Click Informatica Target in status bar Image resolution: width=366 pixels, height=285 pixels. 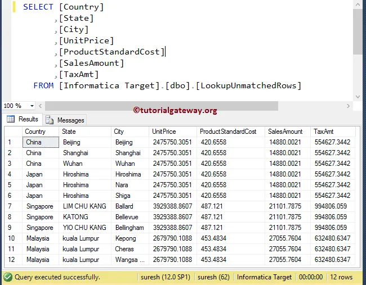click(x=264, y=277)
